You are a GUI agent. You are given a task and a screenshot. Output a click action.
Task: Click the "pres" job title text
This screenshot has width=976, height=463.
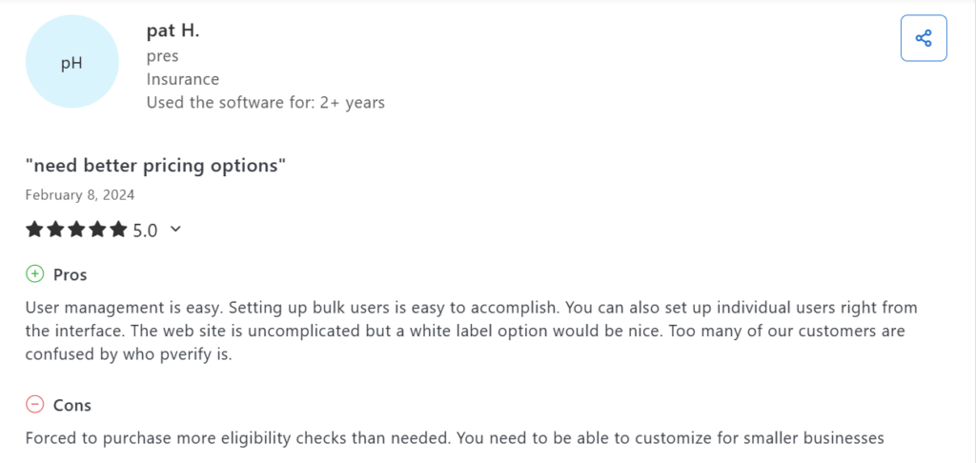162,56
